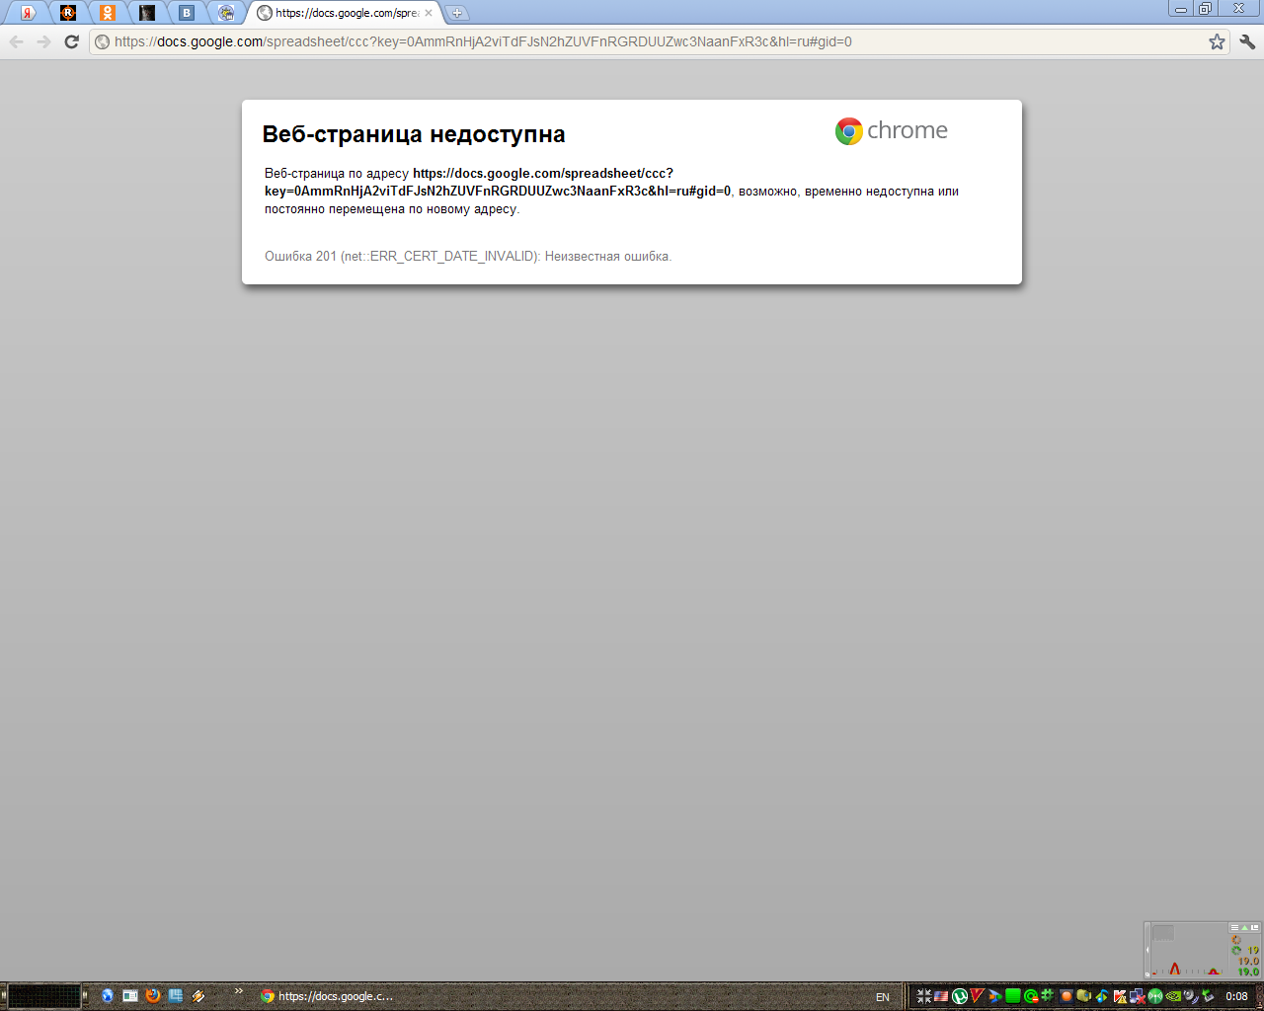Go forward using the forward arrow
The image size is (1264, 1011).
(43, 41)
